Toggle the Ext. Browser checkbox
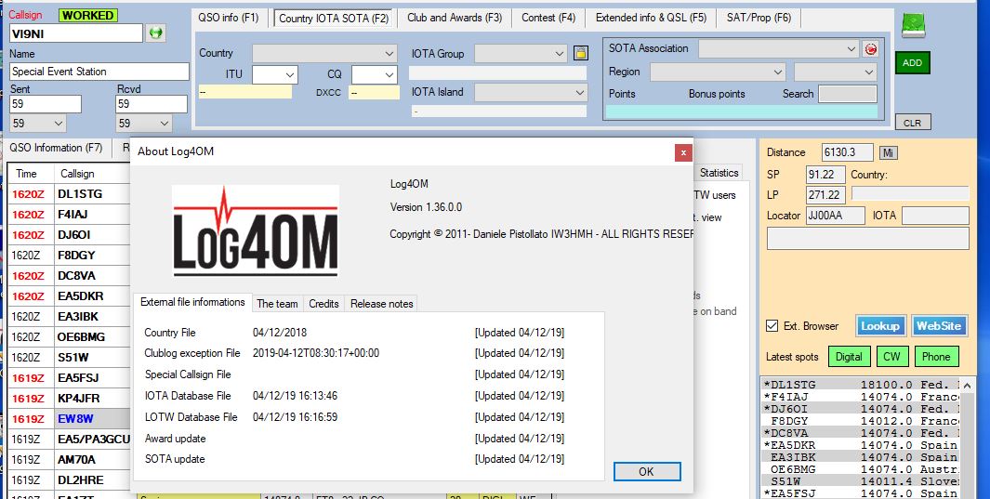 (772, 326)
